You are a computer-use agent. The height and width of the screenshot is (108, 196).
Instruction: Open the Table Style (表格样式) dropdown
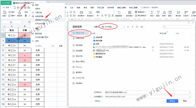[x=140, y=12]
